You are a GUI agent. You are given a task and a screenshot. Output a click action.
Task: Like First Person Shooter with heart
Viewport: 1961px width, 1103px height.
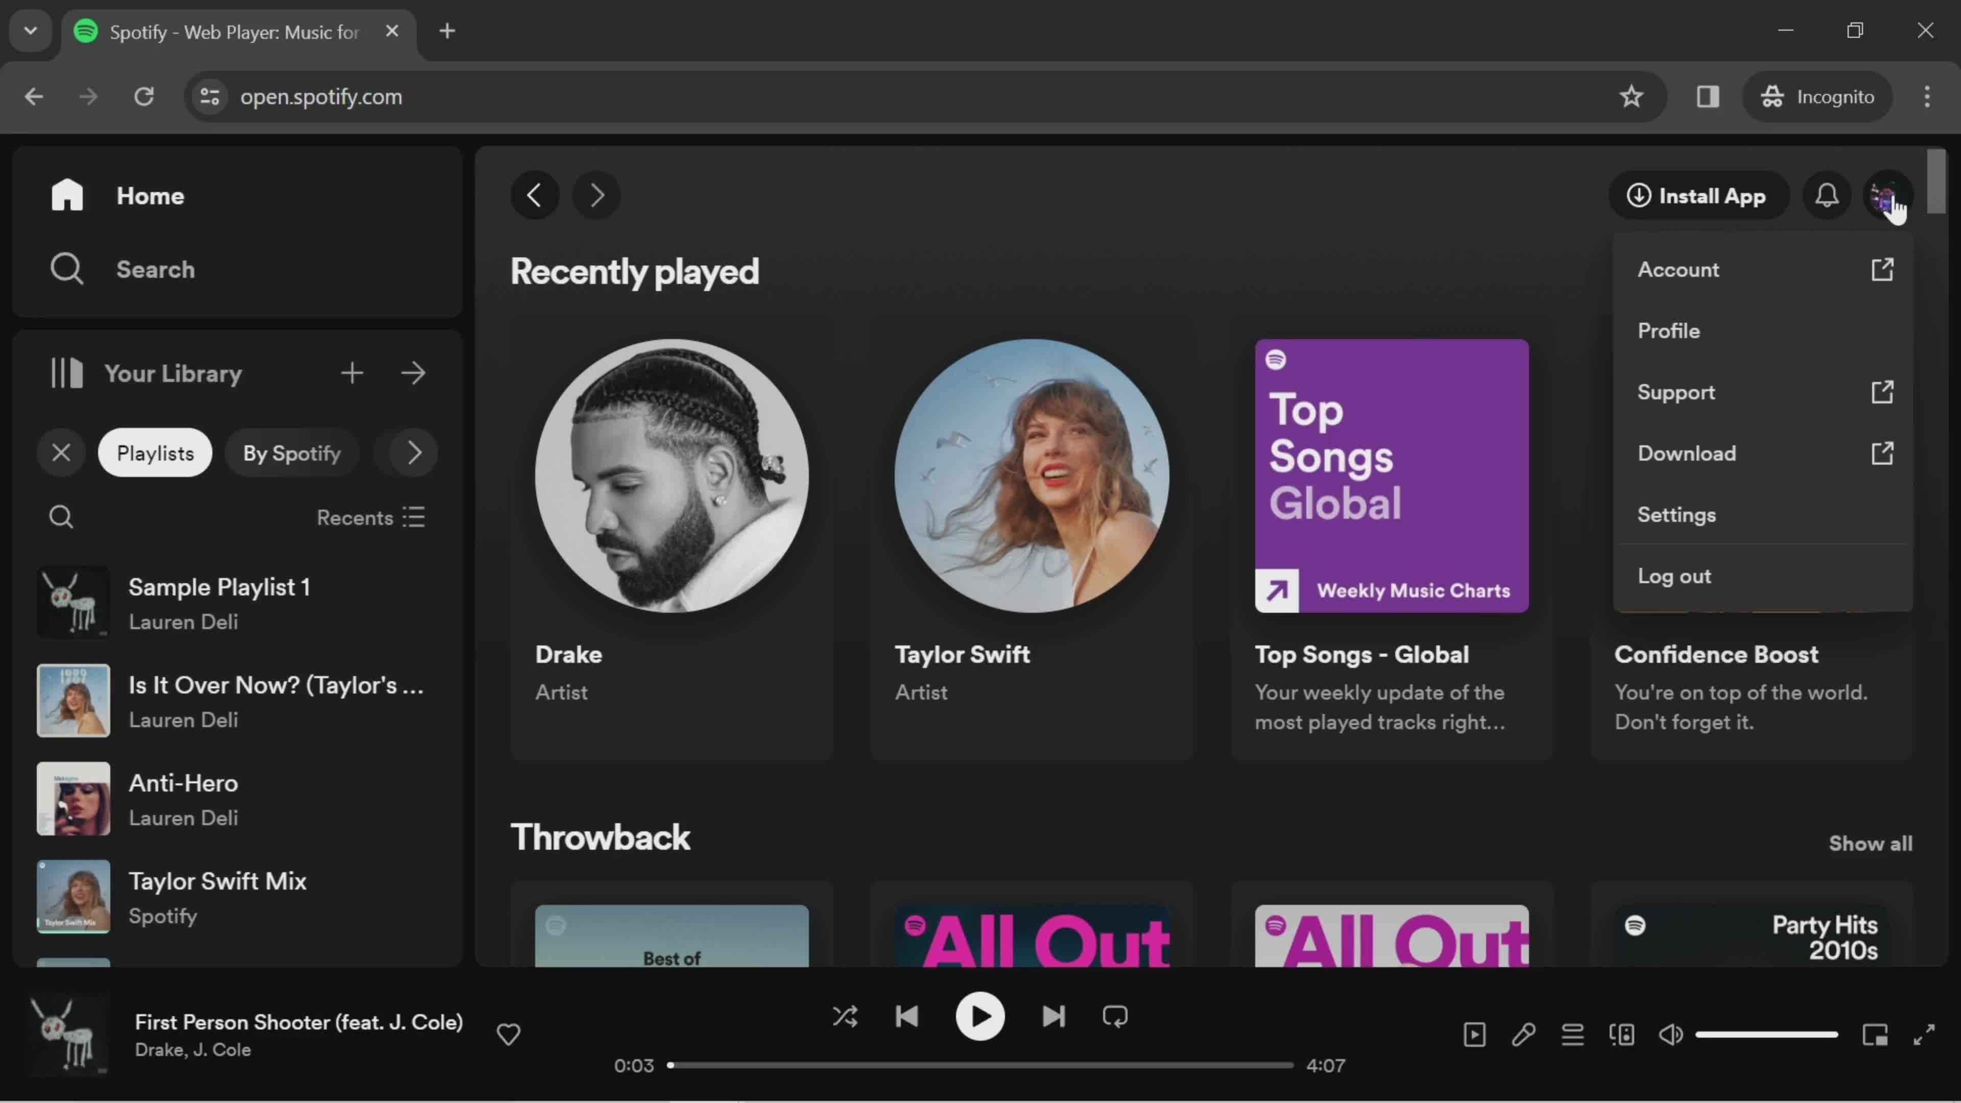pos(509,1035)
